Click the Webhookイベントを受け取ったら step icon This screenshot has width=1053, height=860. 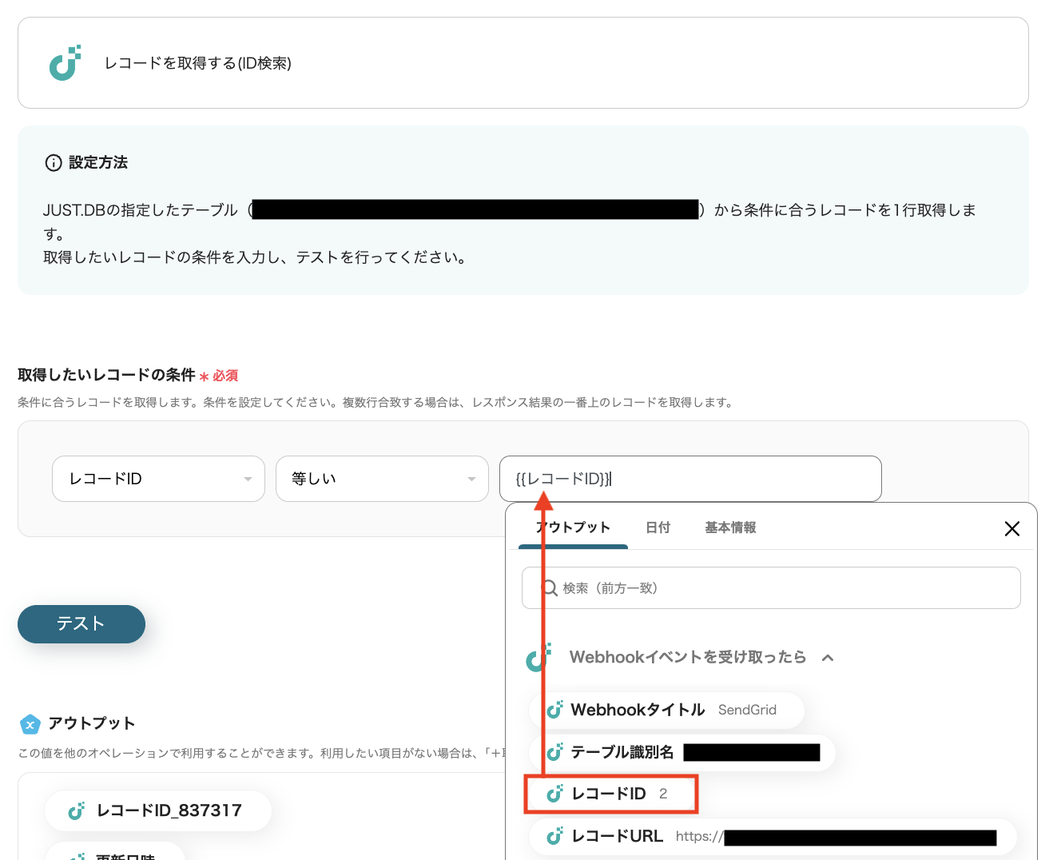tap(539, 657)
